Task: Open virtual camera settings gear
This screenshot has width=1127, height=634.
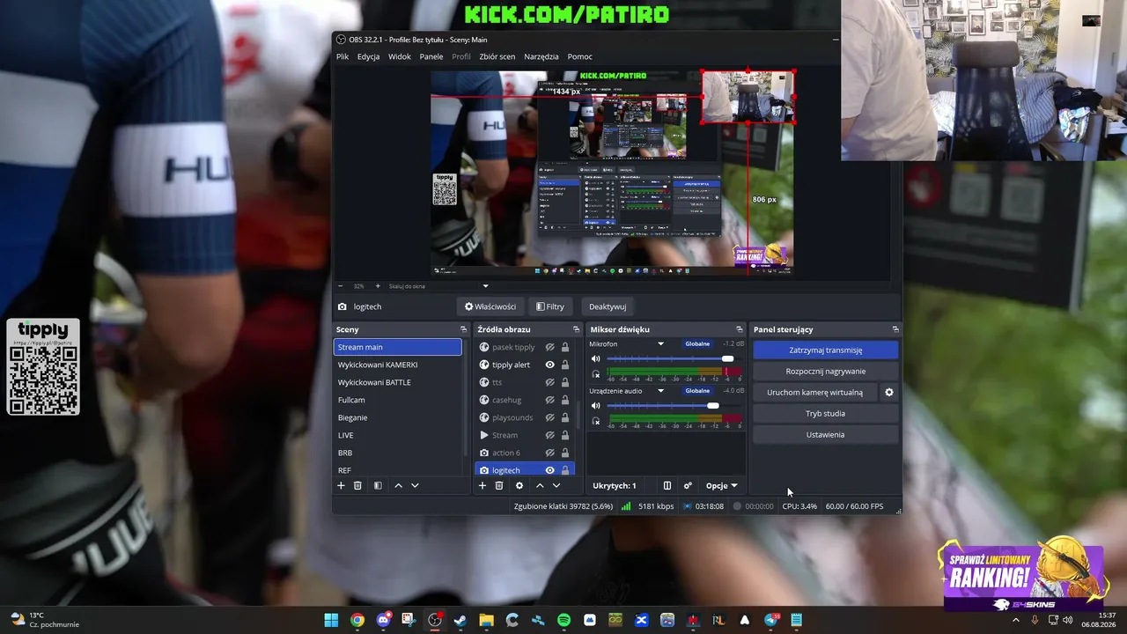Action: (x=888, y=392)
